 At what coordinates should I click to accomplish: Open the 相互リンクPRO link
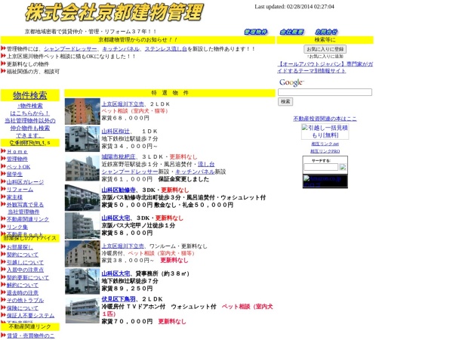coord(325,151)
